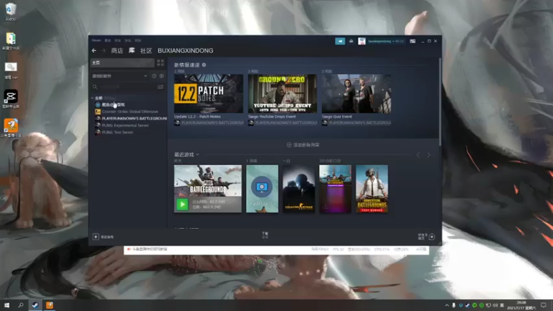The image size is (553, 311).
Task: Click Update 12.2 - Patch Notes title
Action: tap(197, 116)
